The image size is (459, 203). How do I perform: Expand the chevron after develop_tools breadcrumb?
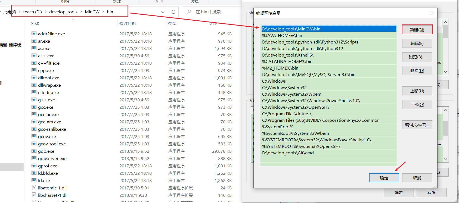pyautogui.click(x=81, y=12)
